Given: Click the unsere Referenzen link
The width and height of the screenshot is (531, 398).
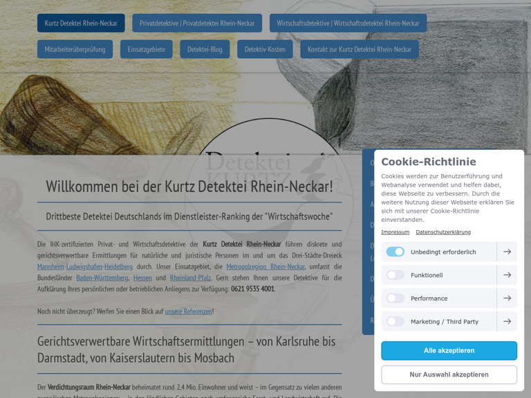Looking at the screenshot, I should (x=189, y=312).
